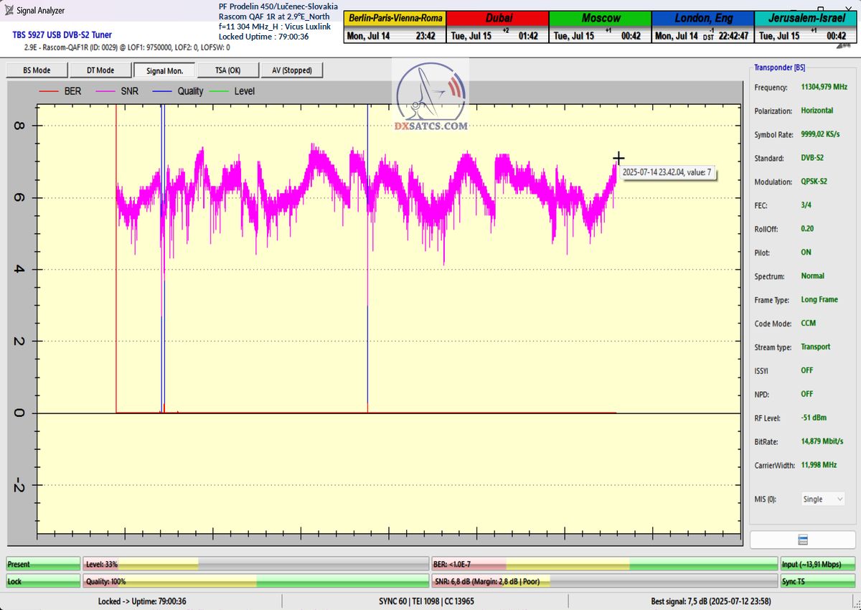Image resolution: width=861 pixels, height=610 pixels.
Task: Click the red BER legend line
Action: 49,91
